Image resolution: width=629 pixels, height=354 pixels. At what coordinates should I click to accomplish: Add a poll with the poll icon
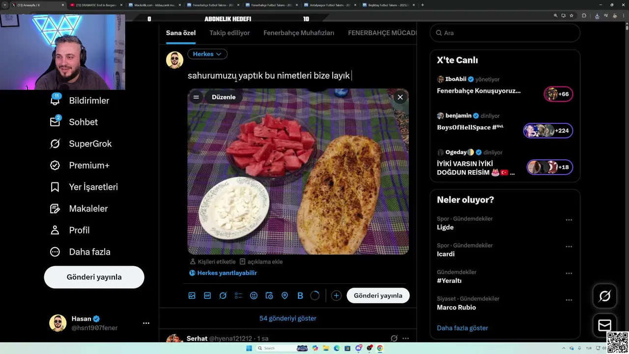tap(238, 295)
